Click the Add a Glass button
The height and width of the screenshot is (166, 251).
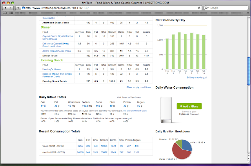pos(189,106)
